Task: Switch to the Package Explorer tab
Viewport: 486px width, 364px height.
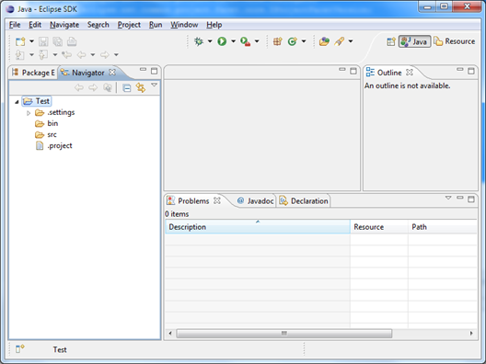Action: (33, 73)
